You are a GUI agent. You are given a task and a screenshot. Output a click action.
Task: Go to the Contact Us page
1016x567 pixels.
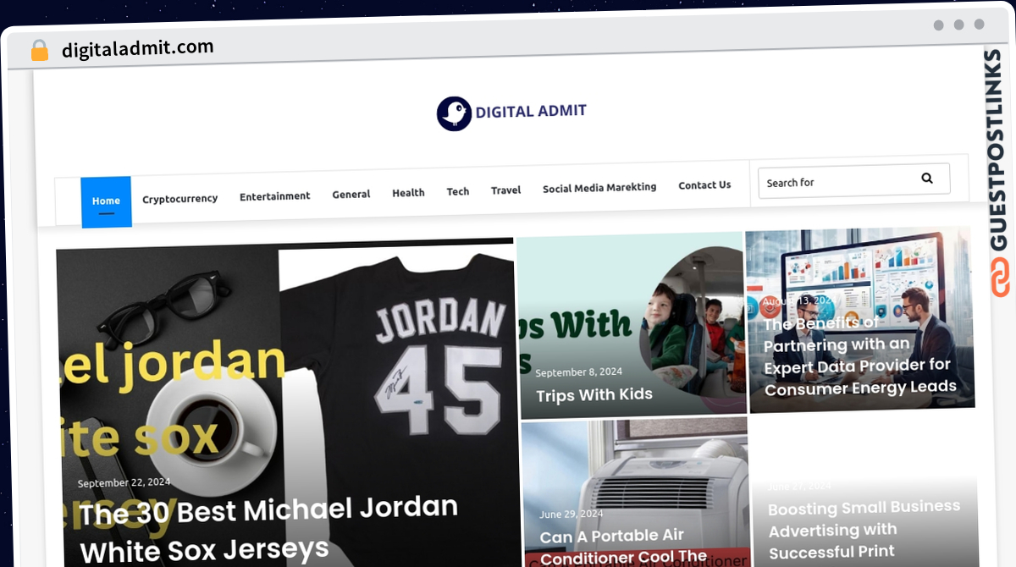click(704, 185)
